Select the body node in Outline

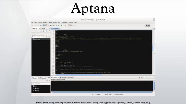pyautogui.click(x=37, y=90)
